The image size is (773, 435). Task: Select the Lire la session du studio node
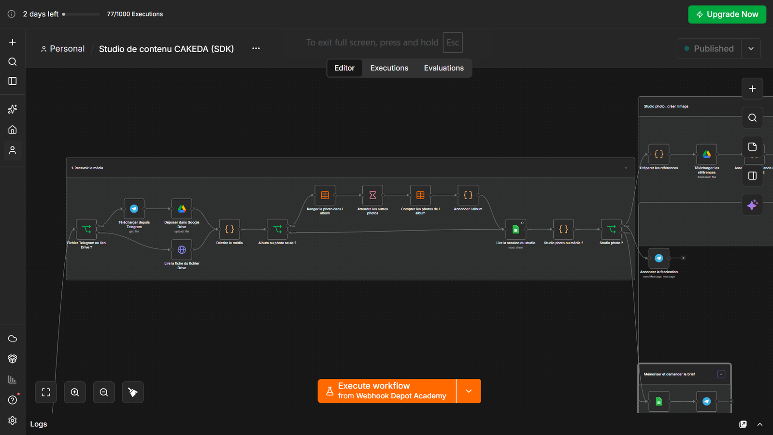[515, 229]
